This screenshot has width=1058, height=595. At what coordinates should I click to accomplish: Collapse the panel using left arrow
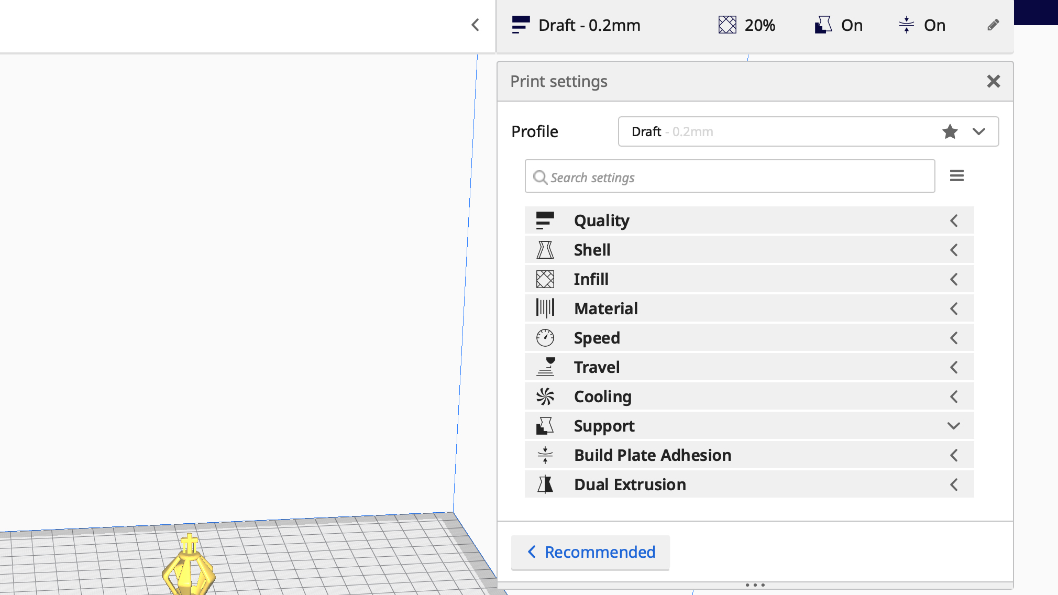475,25
